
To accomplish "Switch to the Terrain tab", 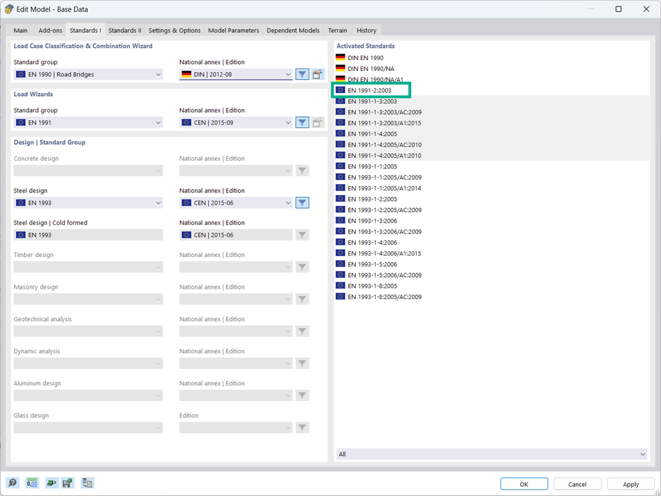I will 338,30.
